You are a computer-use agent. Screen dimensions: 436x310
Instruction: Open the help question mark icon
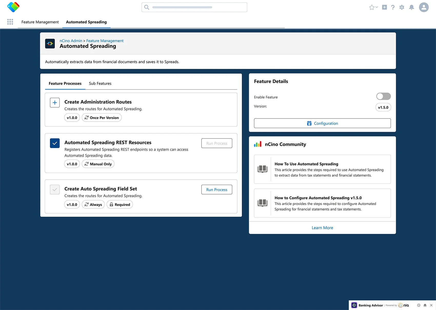[x=393, y=7]
